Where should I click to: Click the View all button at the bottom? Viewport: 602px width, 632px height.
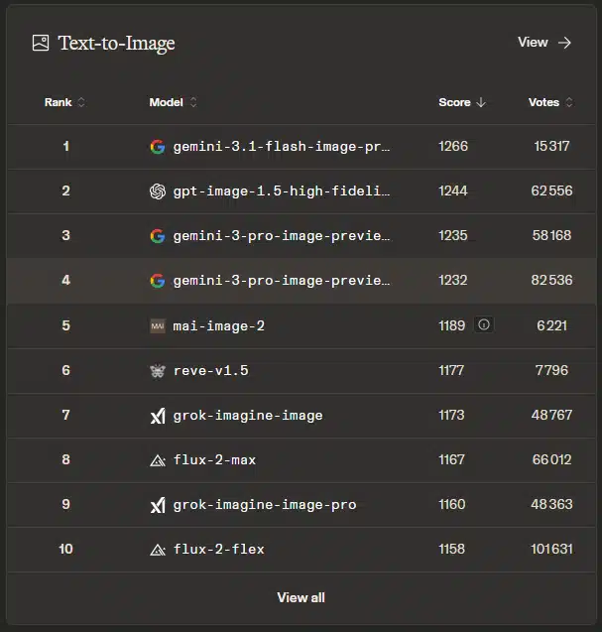click(301, 597)
